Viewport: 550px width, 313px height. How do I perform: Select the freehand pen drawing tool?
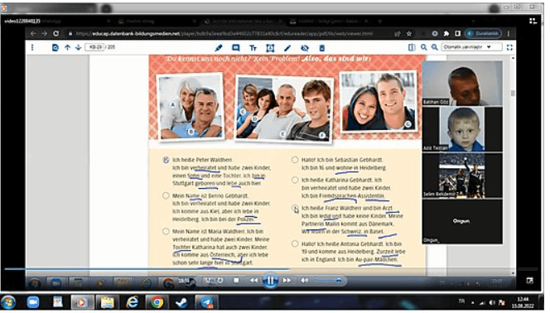(x=287, y=48)
